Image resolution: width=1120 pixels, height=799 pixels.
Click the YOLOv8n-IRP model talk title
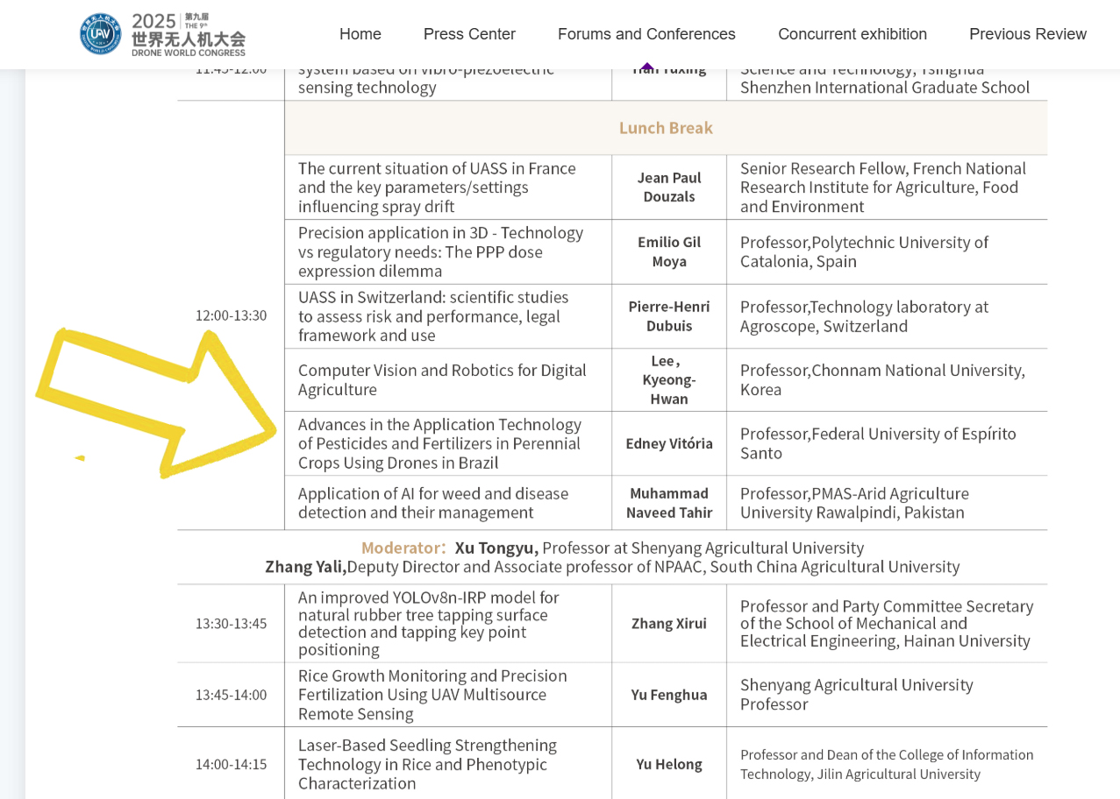(x=428, y=623)
